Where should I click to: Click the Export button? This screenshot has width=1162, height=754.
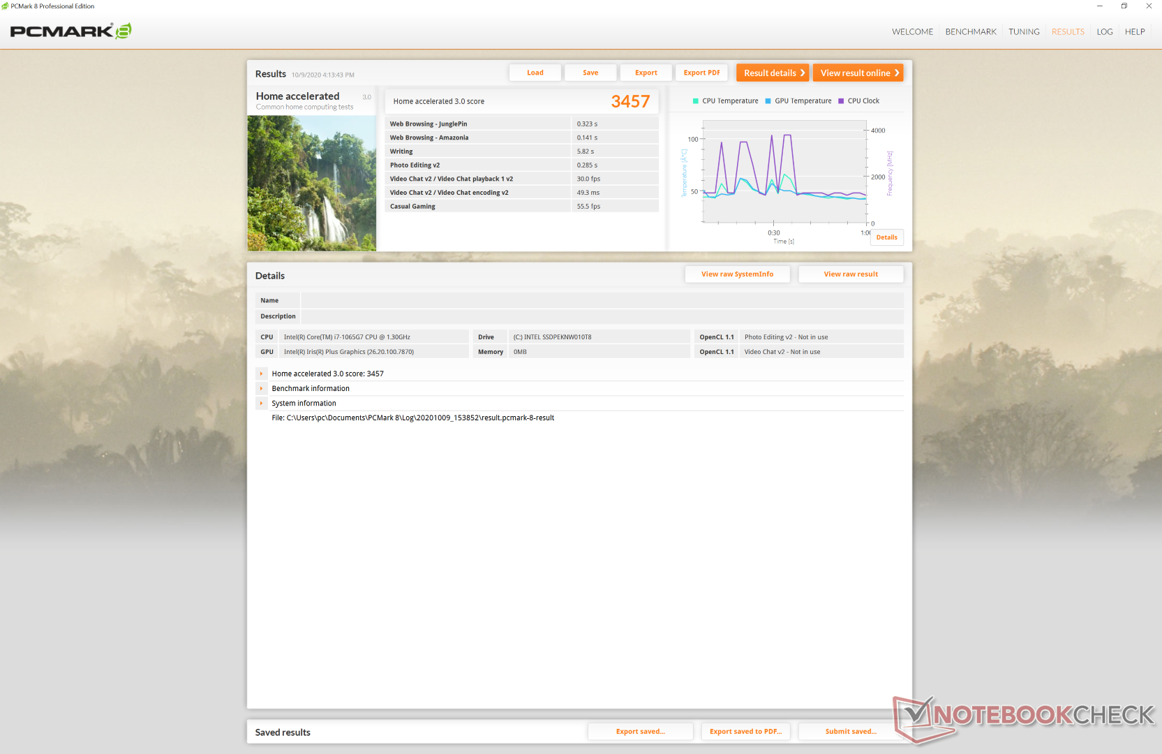pos(646,73)
